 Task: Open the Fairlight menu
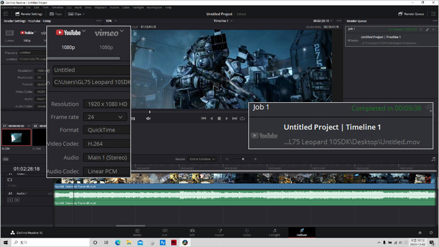[x=138, y=8]
